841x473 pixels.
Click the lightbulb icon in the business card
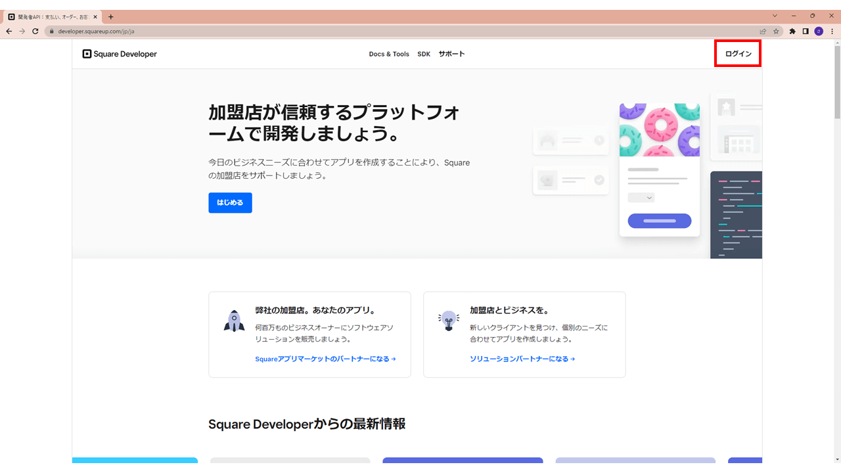point(449,321)
